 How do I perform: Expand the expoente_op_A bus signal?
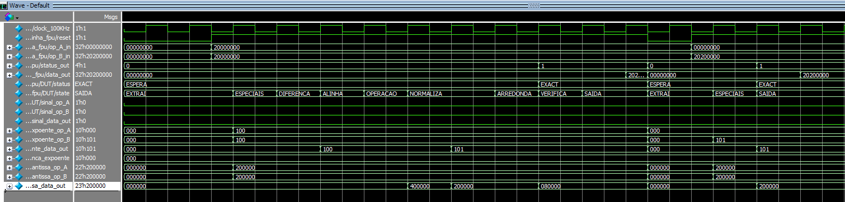coord(9,130)
